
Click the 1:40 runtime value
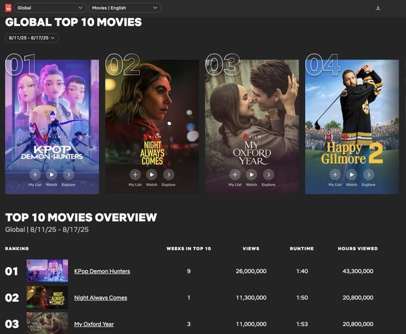[x=302, y=271]
